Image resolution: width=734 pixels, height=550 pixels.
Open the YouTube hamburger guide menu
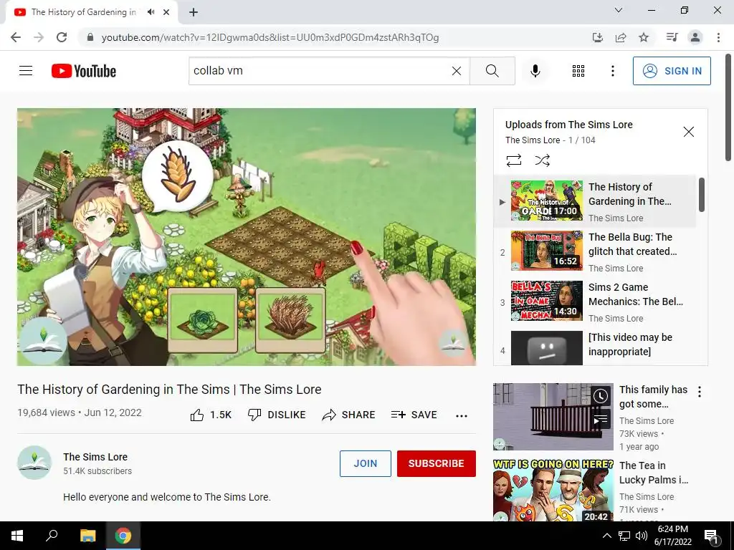(26, 71)
